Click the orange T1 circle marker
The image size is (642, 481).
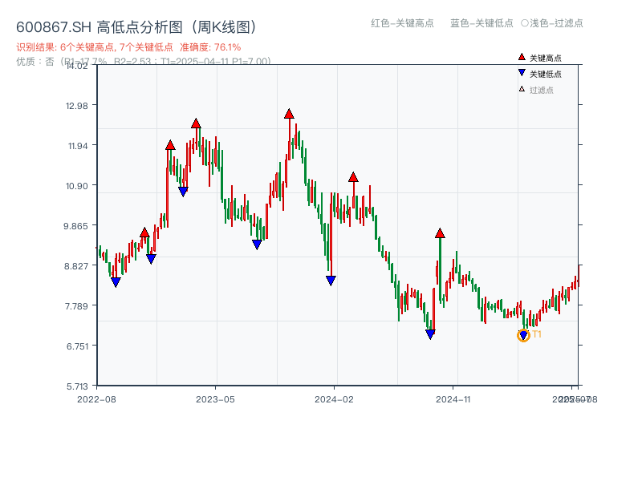pyautogui.click(x=522, y=334)
